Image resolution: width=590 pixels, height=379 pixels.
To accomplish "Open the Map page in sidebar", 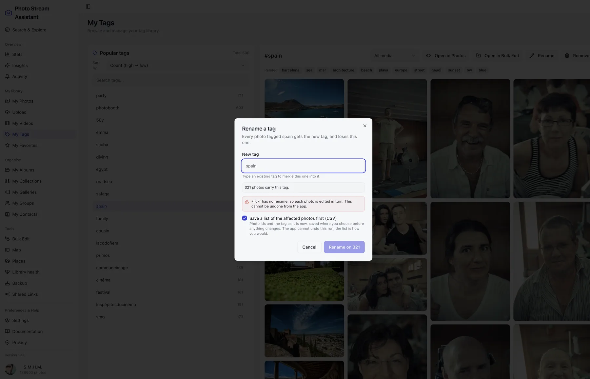I will 39,250.
